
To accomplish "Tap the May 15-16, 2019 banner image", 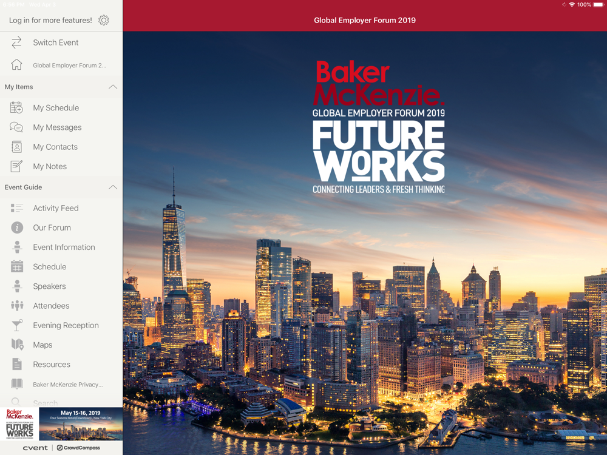I will click(81, 424).
